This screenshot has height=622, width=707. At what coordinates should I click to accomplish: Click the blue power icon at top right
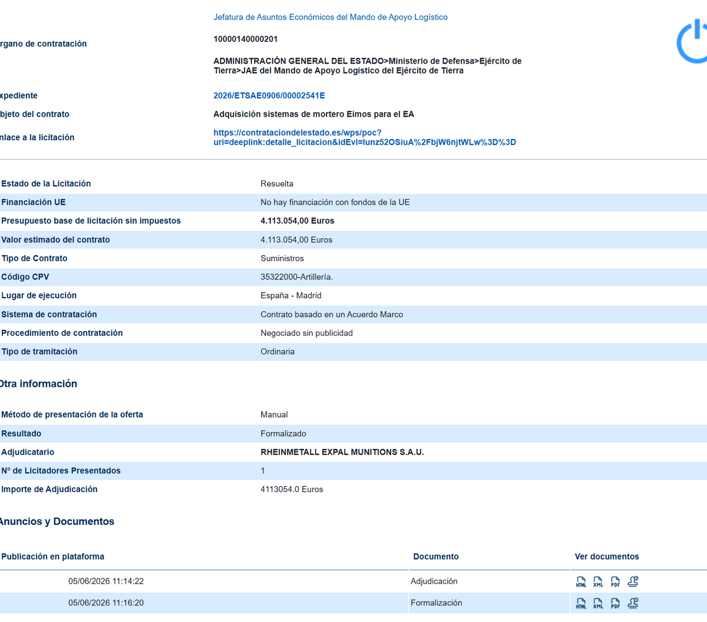coord(693,41)
